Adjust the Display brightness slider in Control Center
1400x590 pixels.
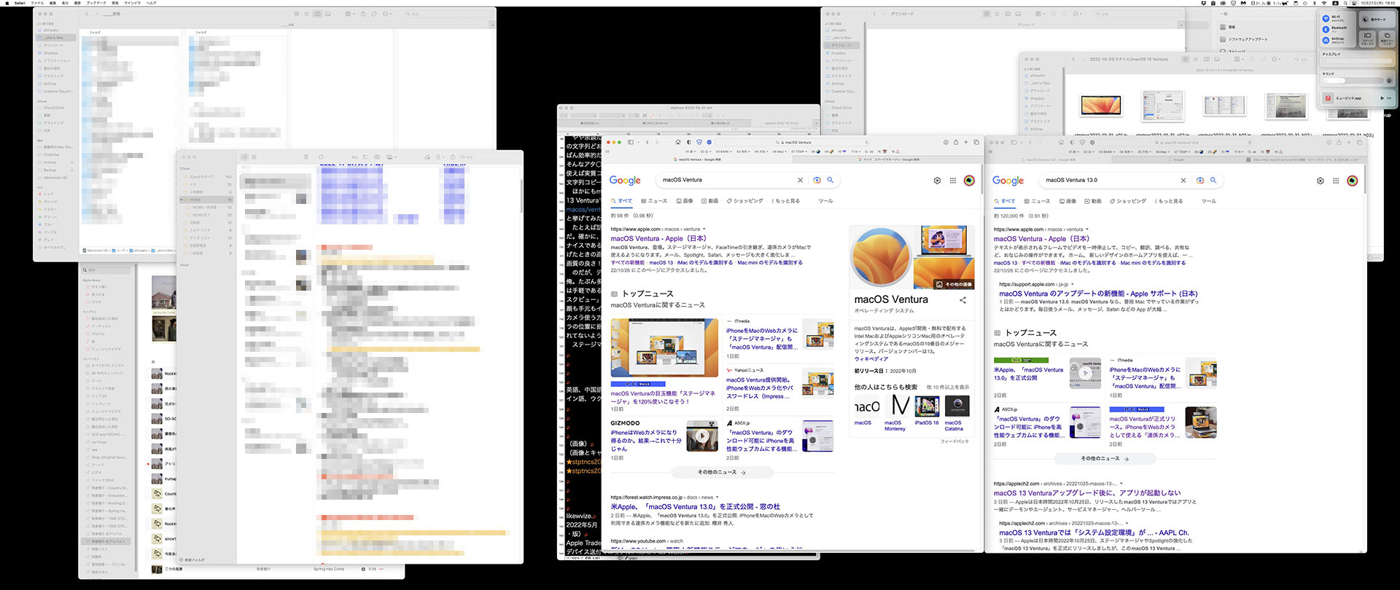1358,61
